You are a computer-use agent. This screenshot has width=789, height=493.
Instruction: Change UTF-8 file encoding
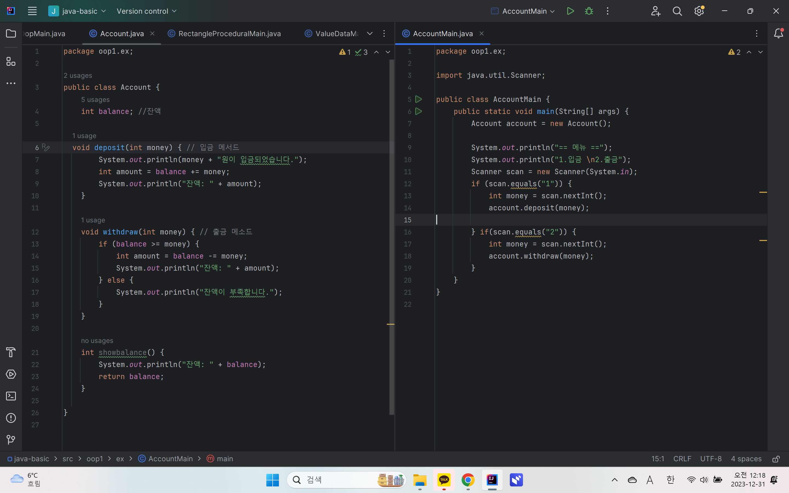point(711,459)
